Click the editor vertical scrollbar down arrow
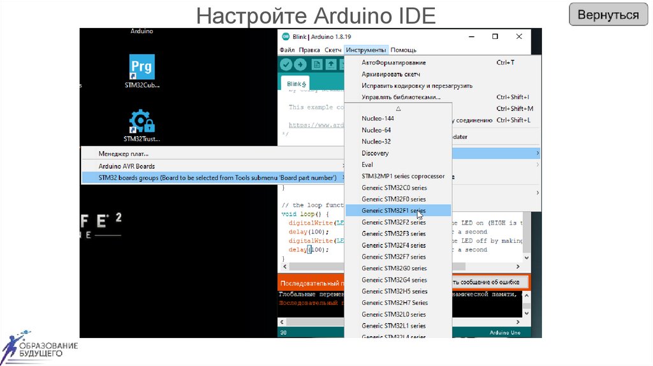The height and width of the screenshot is (366, 653). point(527,258)
